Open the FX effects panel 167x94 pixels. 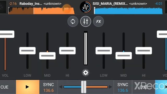(98, 21)
